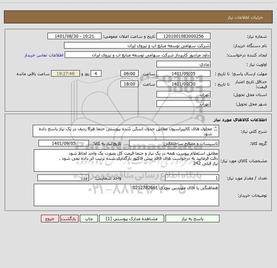This screenshot has width=277, height=268.
Task: Open مشاهده مدارک پیوستی (1) button
Action: 132,218
